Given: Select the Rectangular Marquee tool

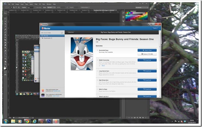Looking at the screenshot, I should 5,16.
